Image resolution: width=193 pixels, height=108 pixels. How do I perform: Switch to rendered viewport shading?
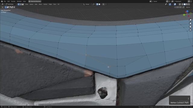pos(189,4)
